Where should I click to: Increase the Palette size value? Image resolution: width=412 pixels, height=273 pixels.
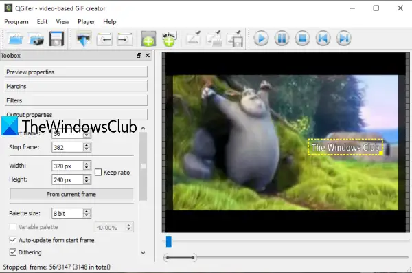[x=87, y=211]
